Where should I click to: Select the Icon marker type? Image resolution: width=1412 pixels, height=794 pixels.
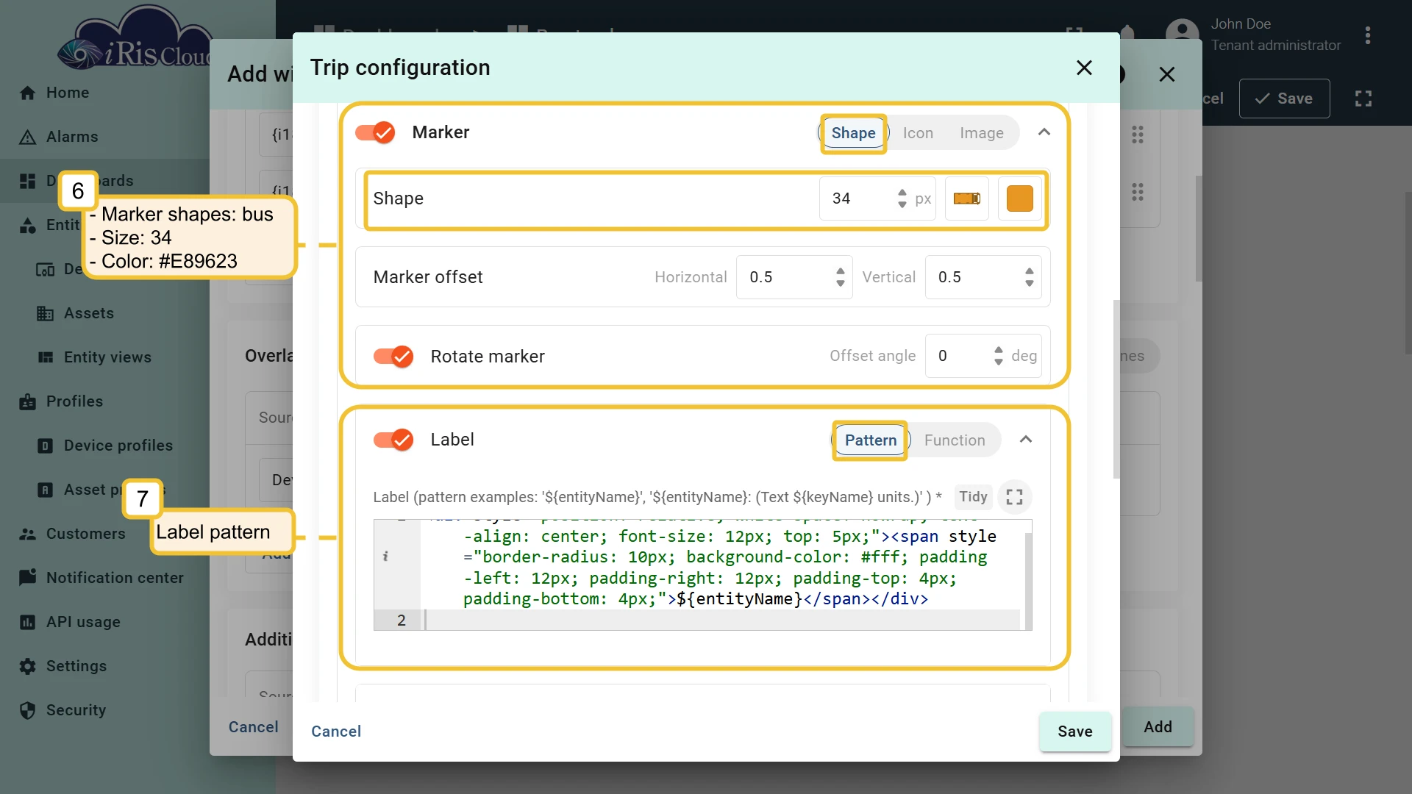pyautogui.click(x=918, y=133)
